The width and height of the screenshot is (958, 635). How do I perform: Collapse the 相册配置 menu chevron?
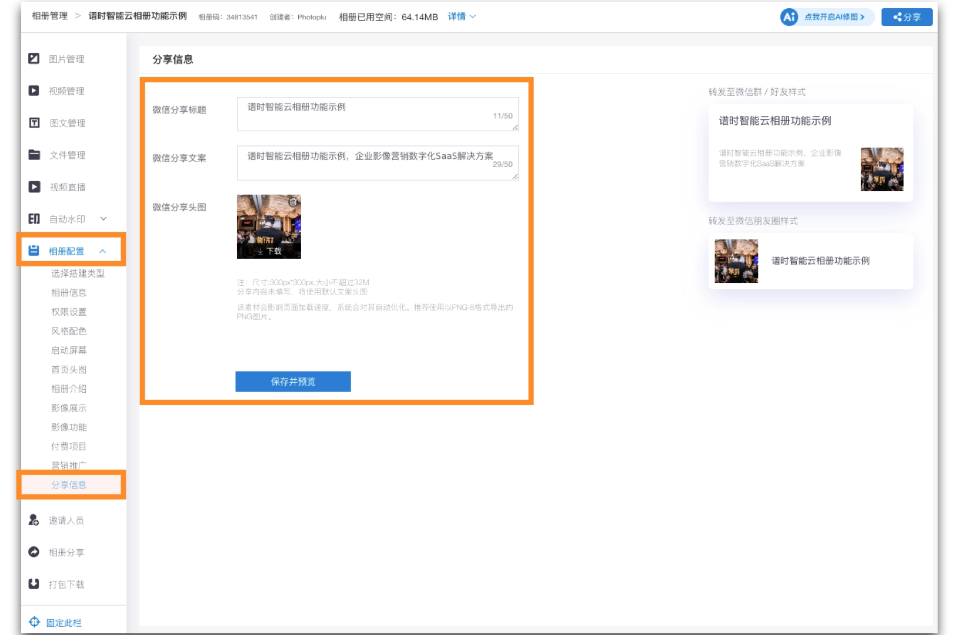[103, 251]
